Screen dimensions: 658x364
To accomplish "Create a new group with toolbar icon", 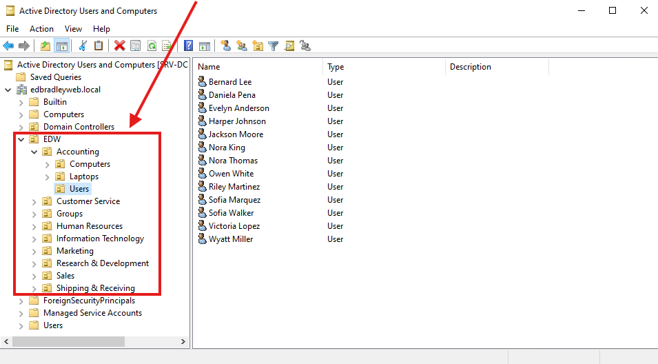I will (x=242, y=45).
